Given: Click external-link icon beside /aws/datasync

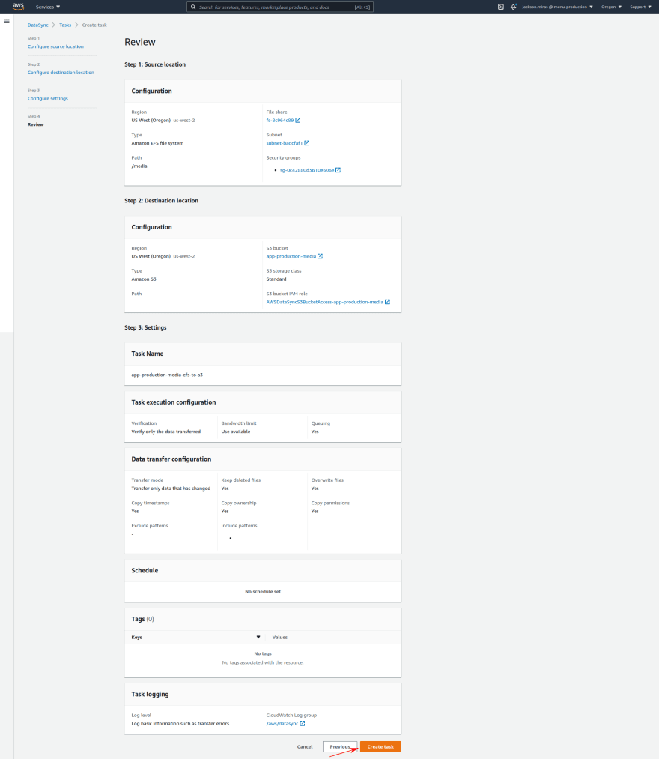Looking at the screenshot, I should (303, 723).
